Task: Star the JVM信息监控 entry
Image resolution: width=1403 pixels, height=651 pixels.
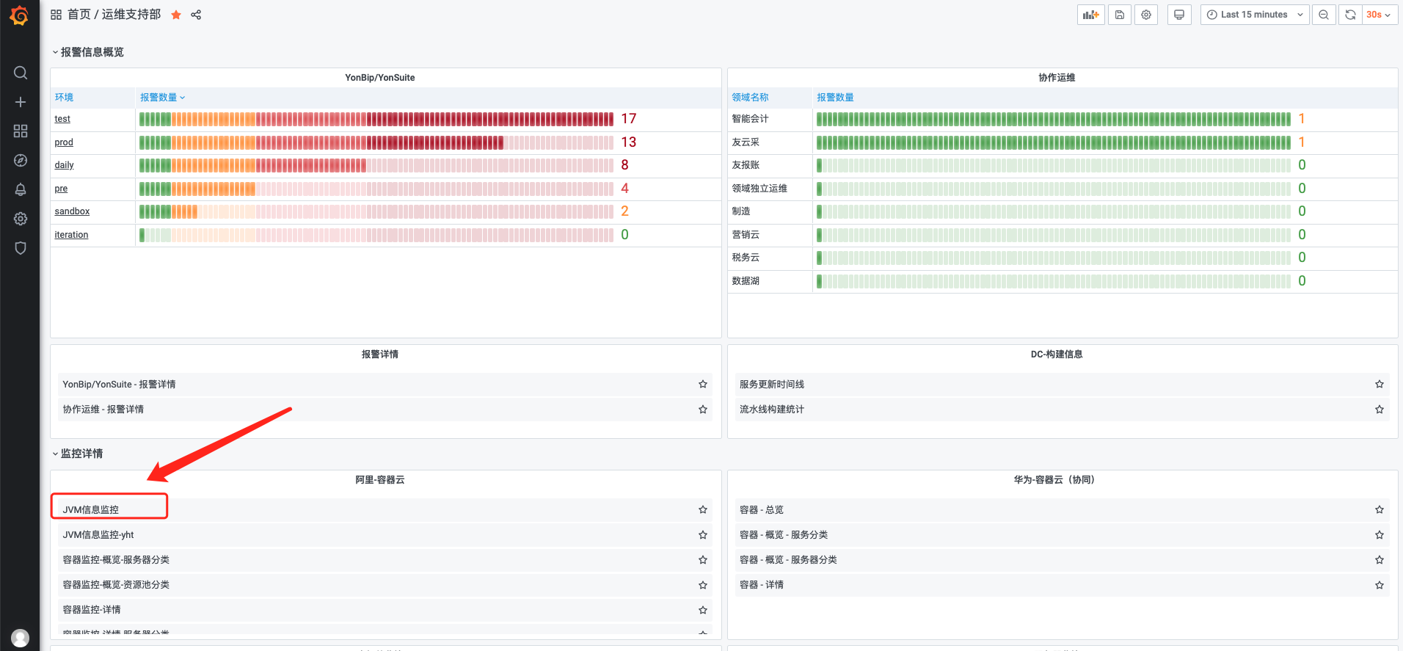Action: coord(703,510)
